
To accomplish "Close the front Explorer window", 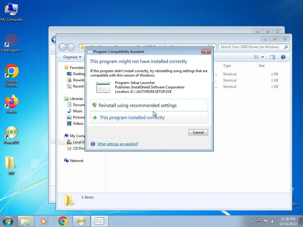I will 285,39.
